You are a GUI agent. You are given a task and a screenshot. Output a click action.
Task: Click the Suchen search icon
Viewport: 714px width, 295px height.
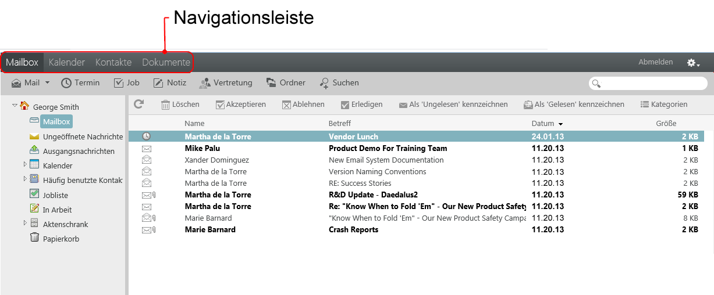(325, 84)
